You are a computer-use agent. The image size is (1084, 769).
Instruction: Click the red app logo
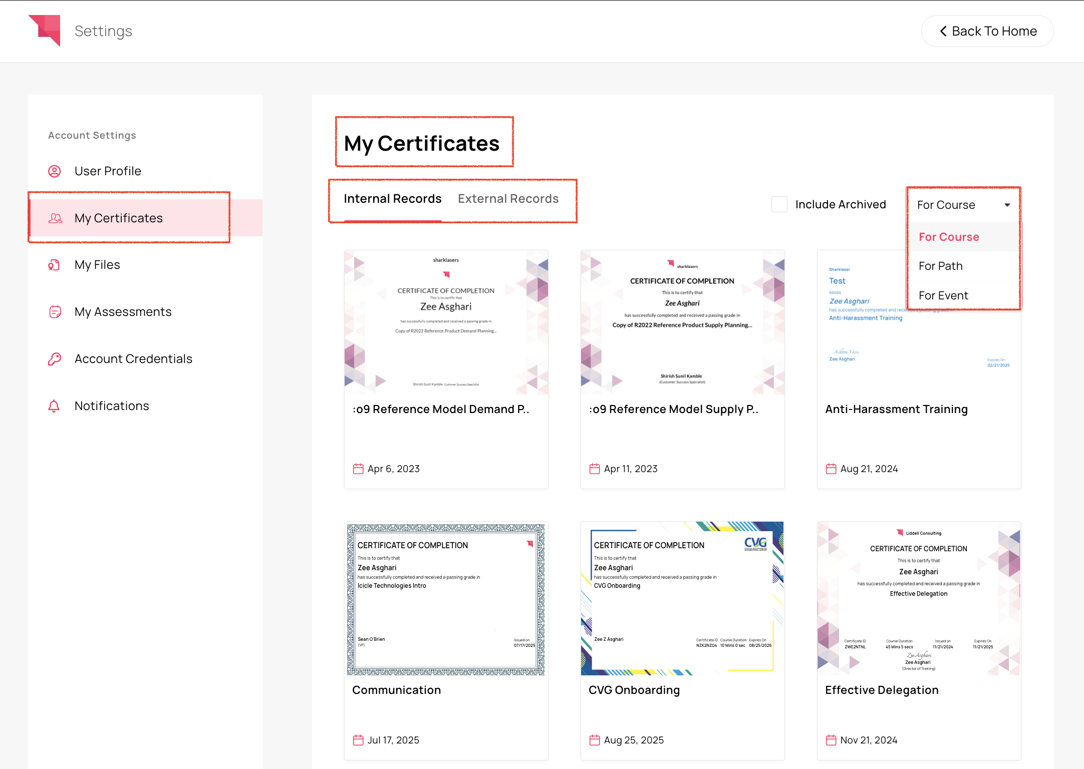pos(46,31)
